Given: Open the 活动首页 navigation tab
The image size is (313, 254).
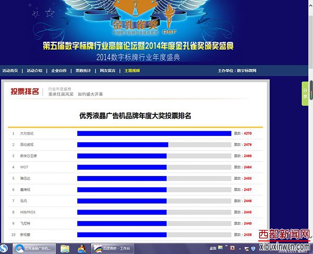Looking at the screenshot, I should [10, 70].
